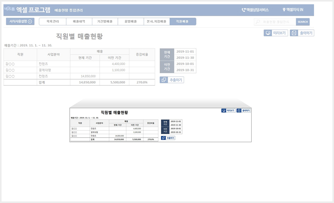This screenshot has height=203, width=334.
Task: Open the 서식사용설명 guide button
Action: coord(20,21)
